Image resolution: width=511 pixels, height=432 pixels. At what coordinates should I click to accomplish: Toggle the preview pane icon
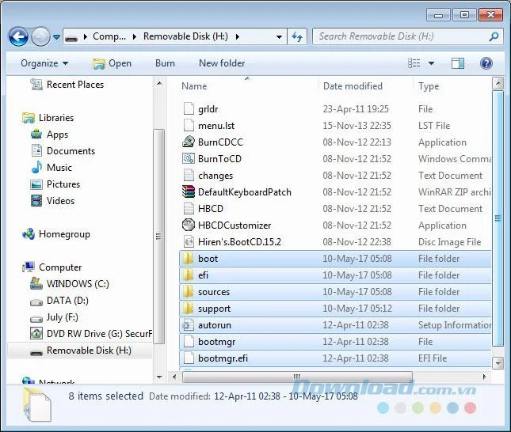[x=458, y=63]
